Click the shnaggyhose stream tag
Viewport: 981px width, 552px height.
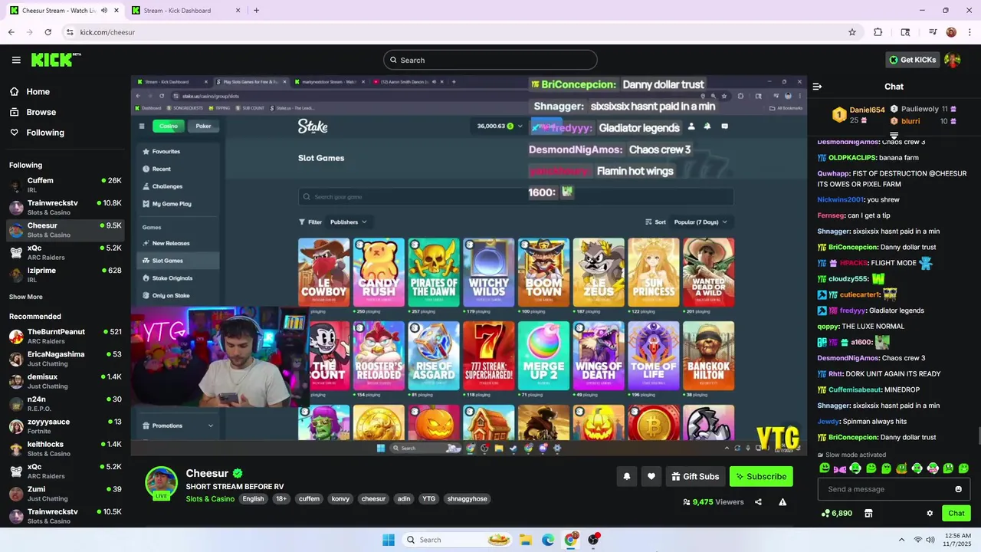coord(468,499)
